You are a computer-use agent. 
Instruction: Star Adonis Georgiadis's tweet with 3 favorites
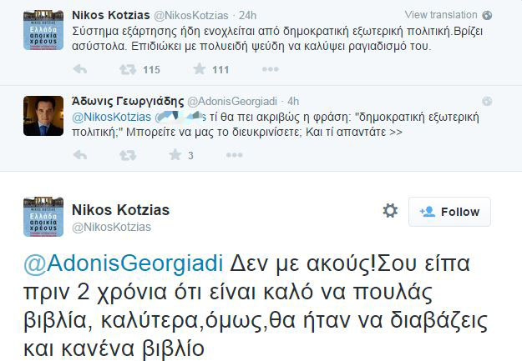(175, 155)
